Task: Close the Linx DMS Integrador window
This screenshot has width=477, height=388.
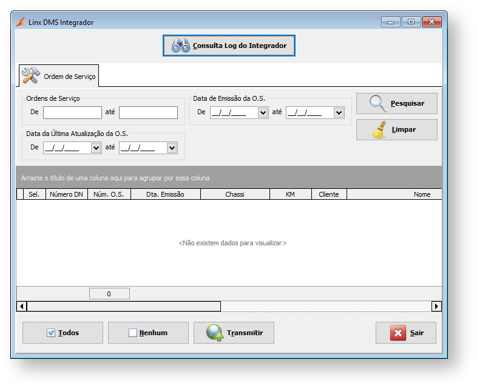Action: click(431, 22)
